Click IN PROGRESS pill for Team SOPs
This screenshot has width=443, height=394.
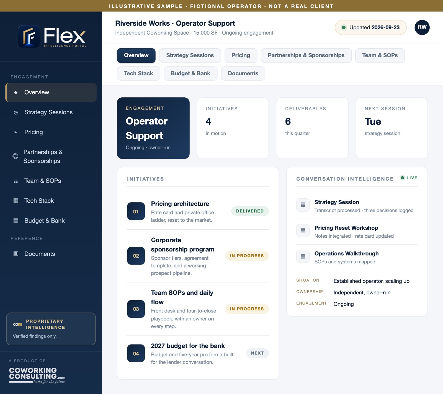247,309
